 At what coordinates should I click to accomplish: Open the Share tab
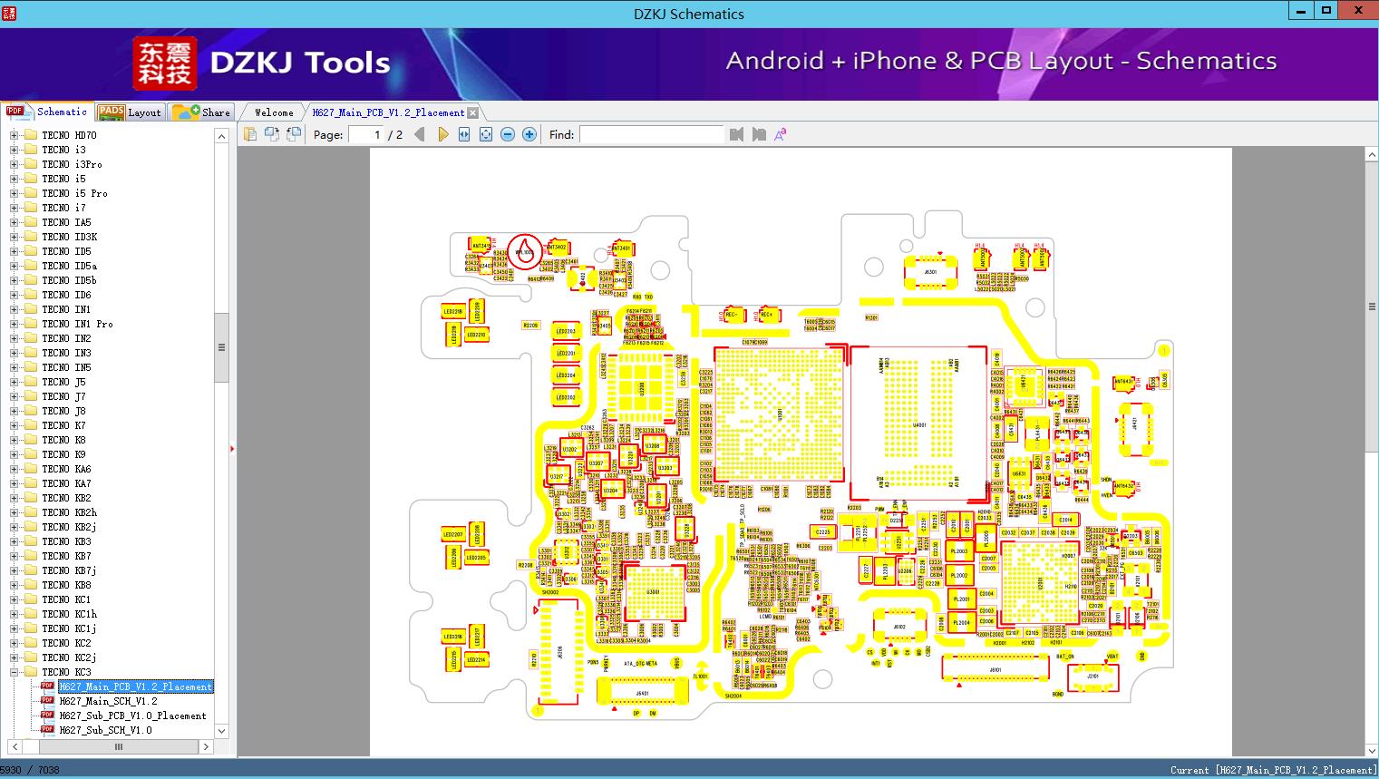[x=201, y=112]
